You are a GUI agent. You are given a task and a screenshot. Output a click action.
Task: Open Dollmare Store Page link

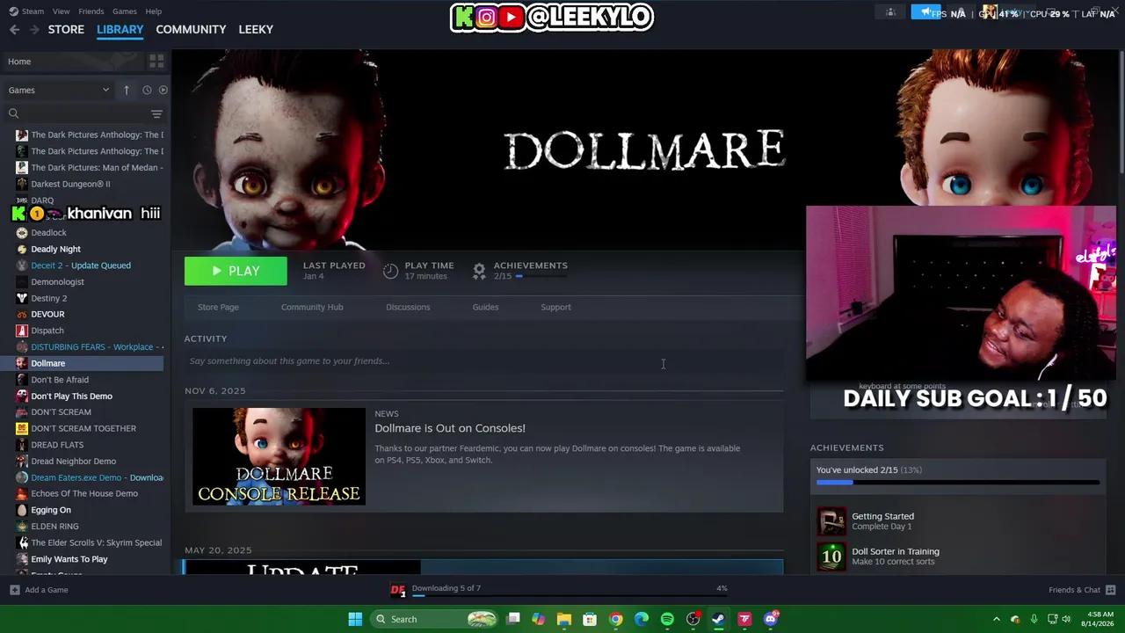coord(218,307)
